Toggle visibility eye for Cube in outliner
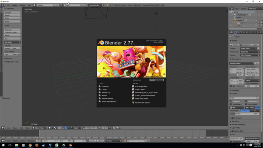This screenshot has height=148, width=263. point(256,23)
